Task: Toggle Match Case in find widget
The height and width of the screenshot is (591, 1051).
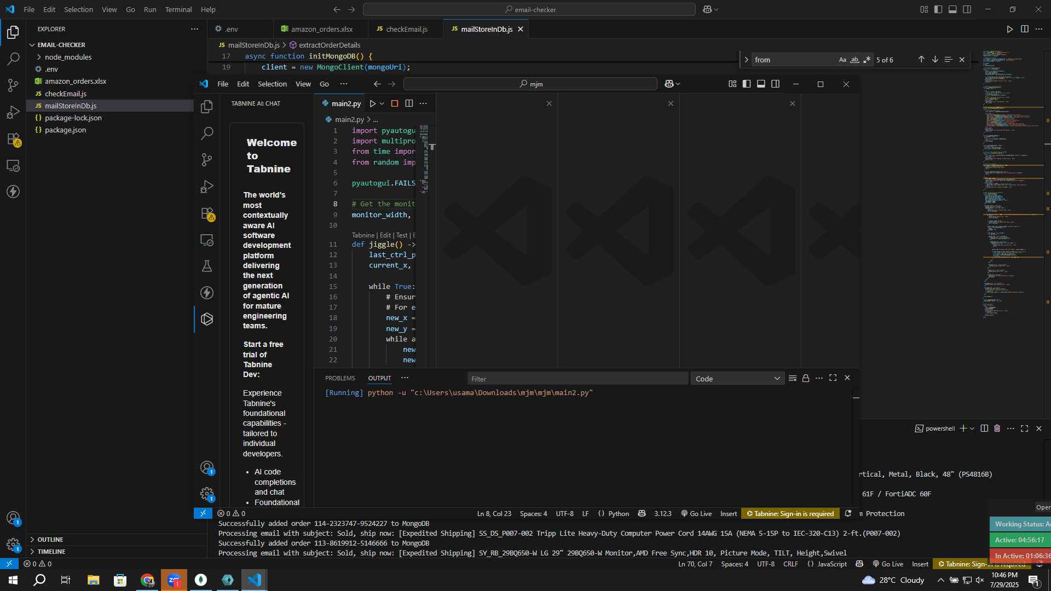Action: click(842, 60)
